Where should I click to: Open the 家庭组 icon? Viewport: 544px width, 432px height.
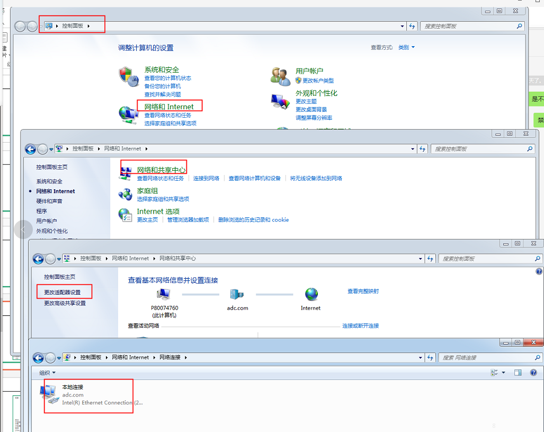126,195
